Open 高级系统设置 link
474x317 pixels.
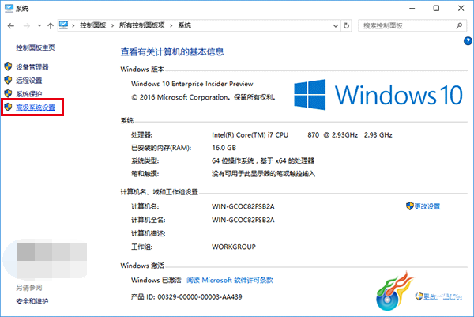click(36, 108)
